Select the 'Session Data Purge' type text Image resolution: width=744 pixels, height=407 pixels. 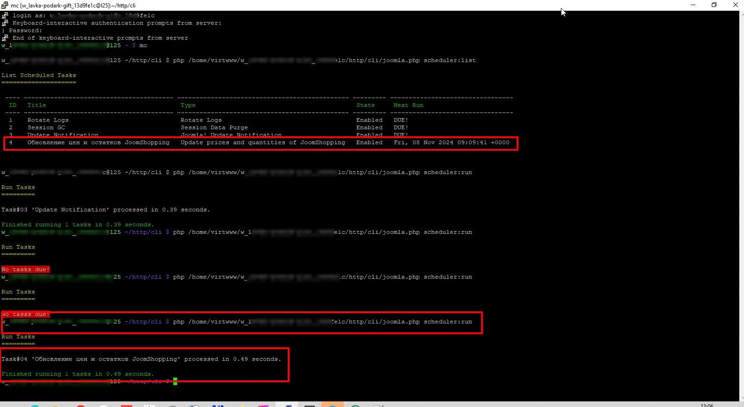coord(214,127)
